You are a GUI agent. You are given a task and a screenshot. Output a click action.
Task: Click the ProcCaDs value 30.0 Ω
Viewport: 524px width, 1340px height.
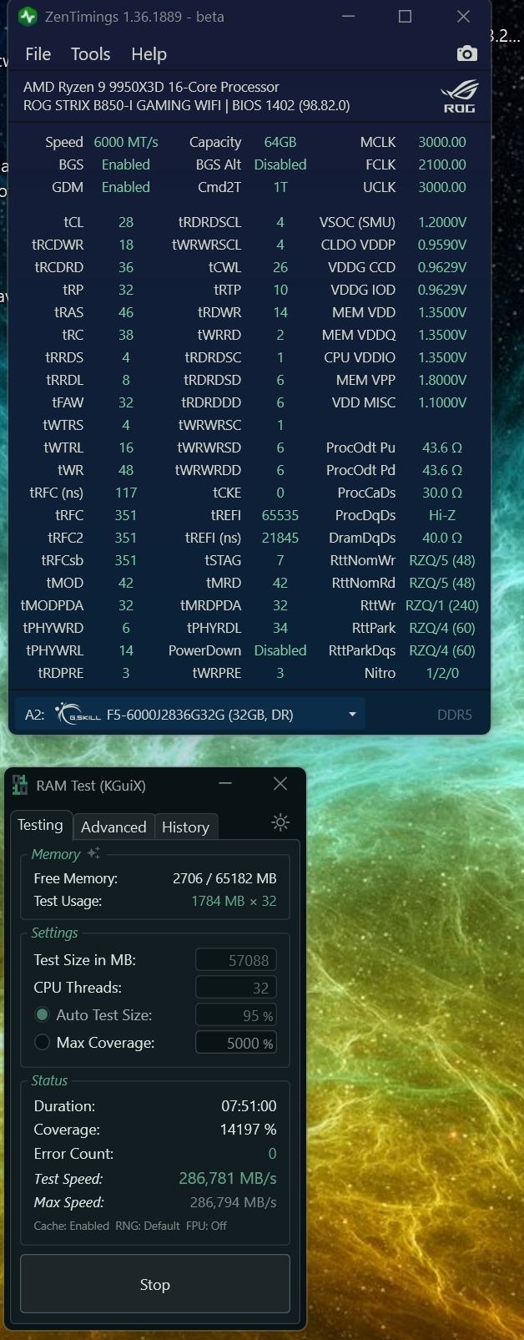pos(442,493)
